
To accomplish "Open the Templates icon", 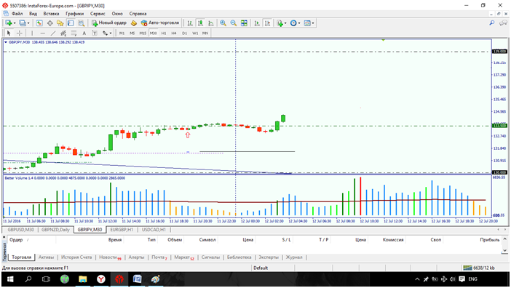I will (307, 23).
